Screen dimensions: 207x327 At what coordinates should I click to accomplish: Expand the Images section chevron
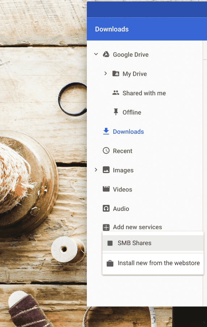click(x=96, y=170)
